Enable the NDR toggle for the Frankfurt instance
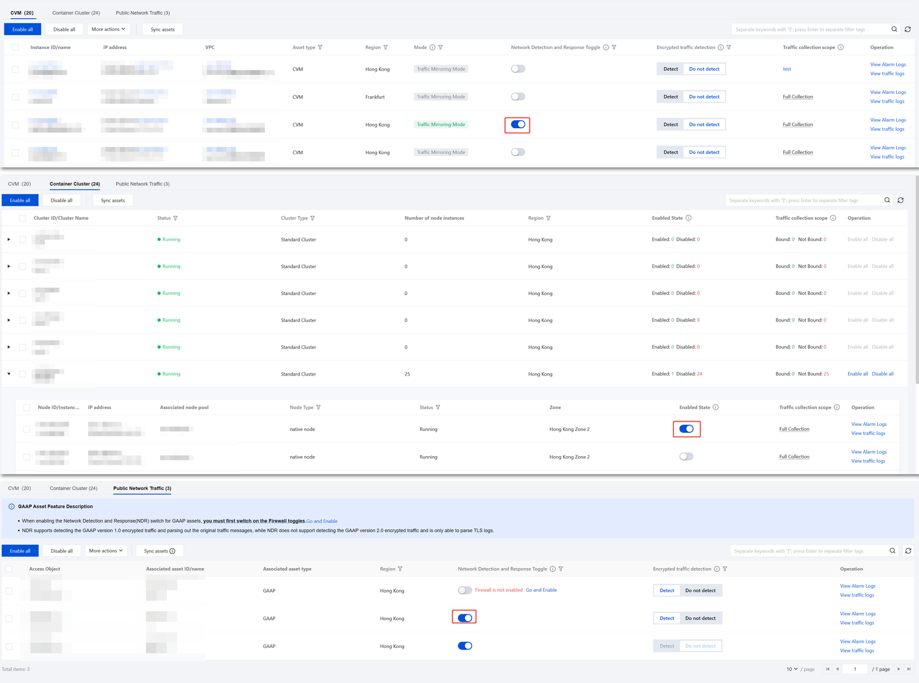The image size is (919, 683). pyautogui.click(x=518, y=97)
